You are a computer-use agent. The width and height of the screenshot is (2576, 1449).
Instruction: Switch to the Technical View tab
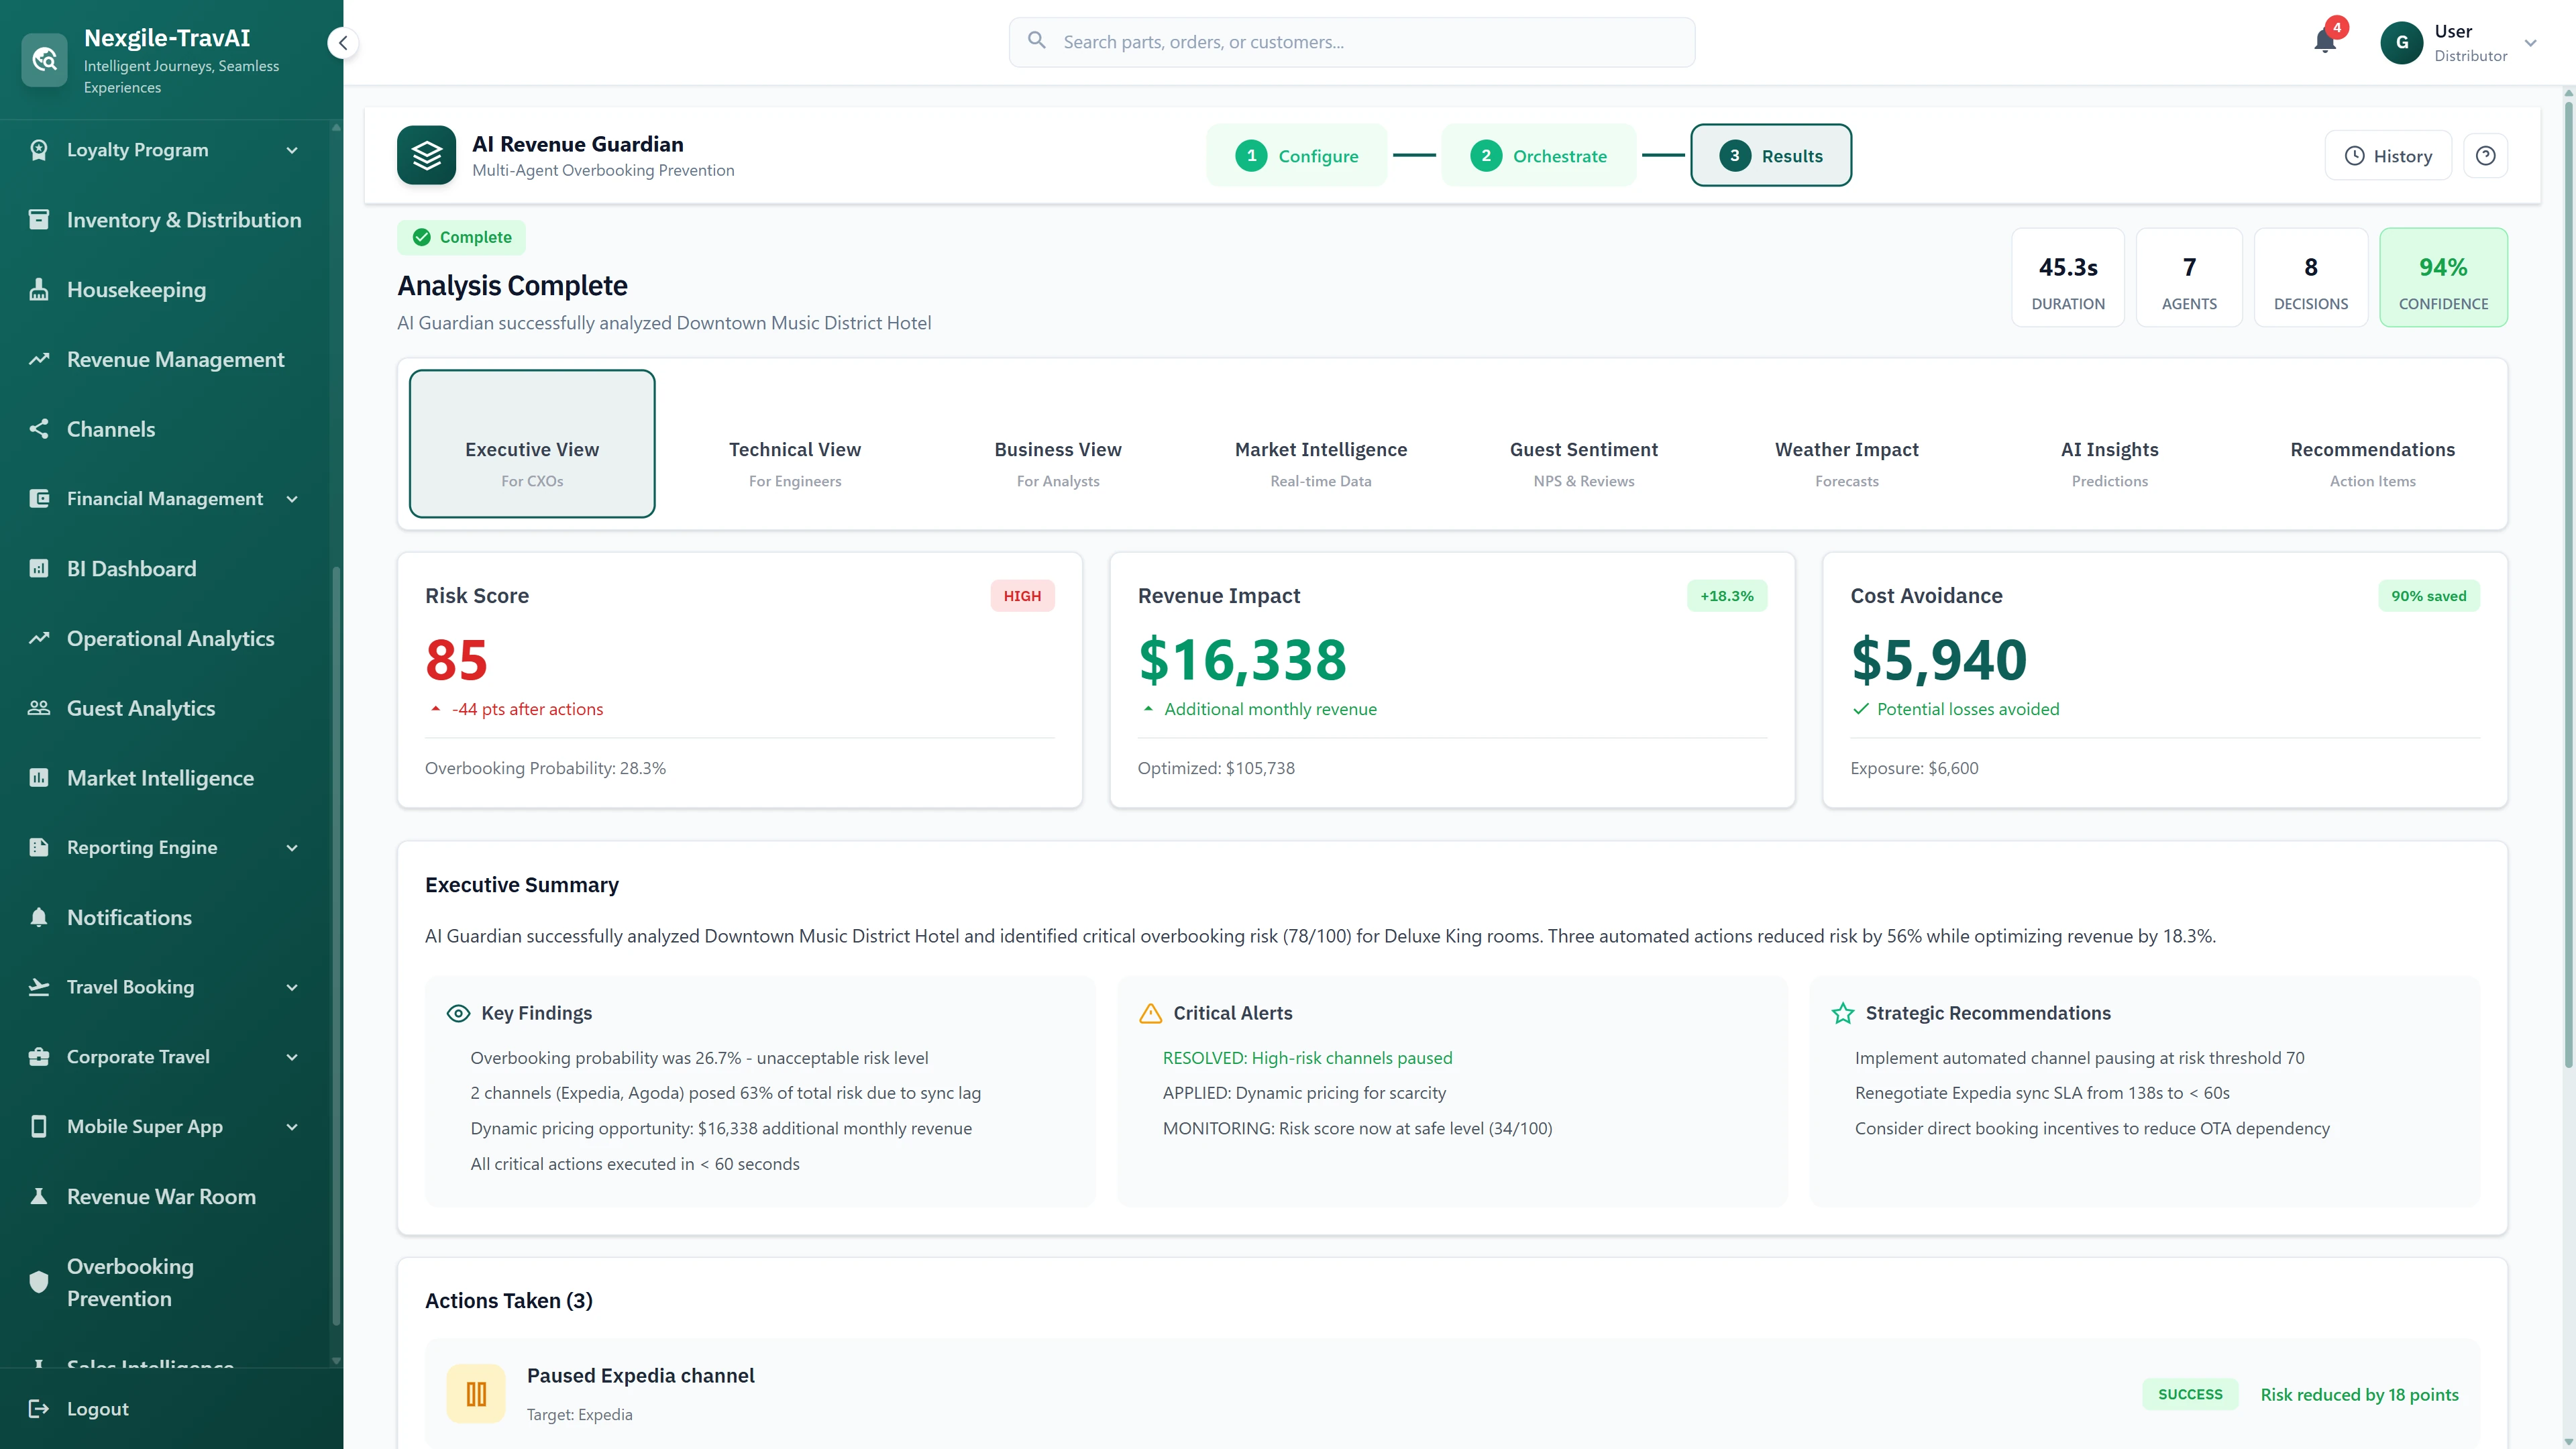click(795, 462)
